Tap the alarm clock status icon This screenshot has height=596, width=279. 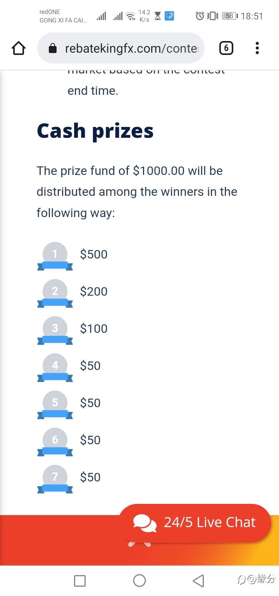point(200,16)
